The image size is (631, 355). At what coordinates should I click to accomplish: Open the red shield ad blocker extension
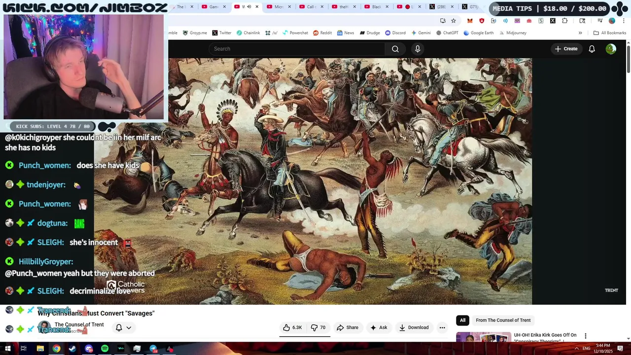pyautogui.click(x=482, y=21)
